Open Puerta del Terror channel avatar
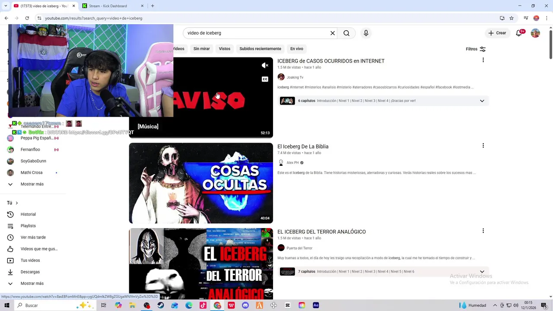The height and width of the screenshot is (311, 553). 281,248
